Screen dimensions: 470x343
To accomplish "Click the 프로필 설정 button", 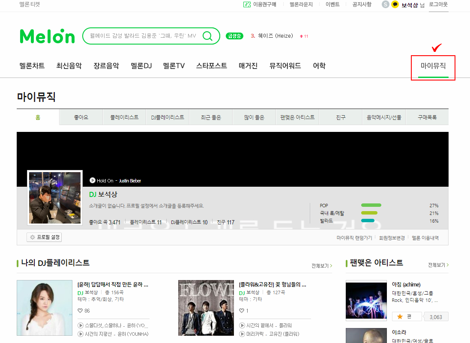I will pyautogui.click(x=44, y=237).
